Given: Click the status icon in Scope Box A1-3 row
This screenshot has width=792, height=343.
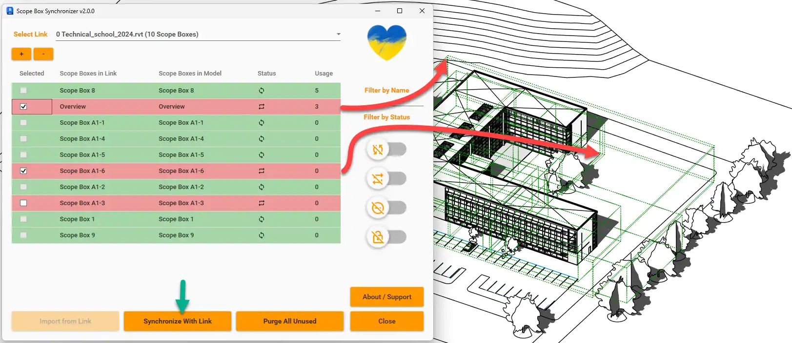Looking at the screenshot, I should [262, 203].
